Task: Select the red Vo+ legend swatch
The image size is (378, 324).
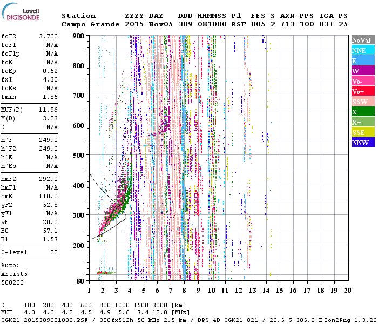Action: pos(363,91)
